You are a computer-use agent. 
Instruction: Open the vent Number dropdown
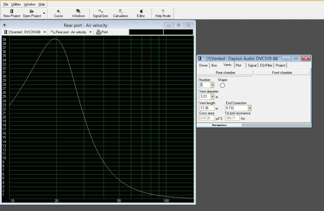tap(212, 85)
